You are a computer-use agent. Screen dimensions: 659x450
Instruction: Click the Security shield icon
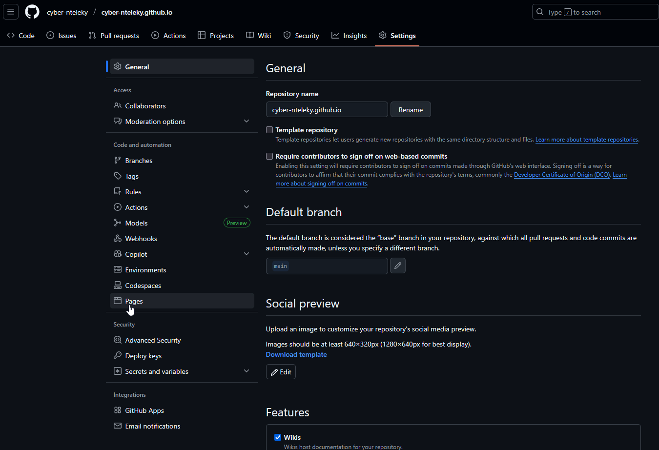(x=287, y=35)
